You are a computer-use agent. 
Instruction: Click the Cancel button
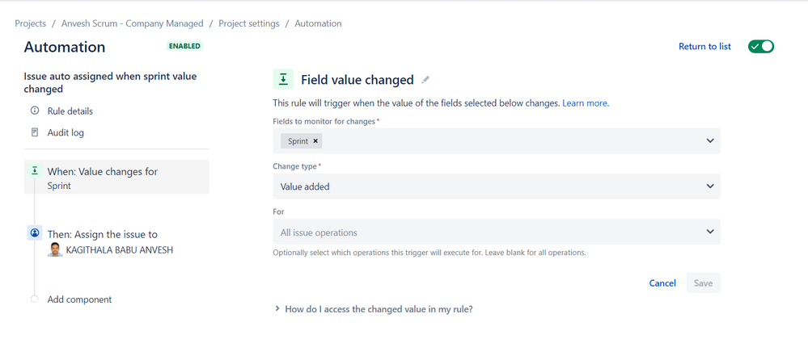point(662,283)
